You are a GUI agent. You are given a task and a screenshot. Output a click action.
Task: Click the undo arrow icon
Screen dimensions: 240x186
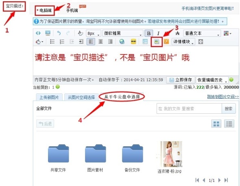click(59, 33)
